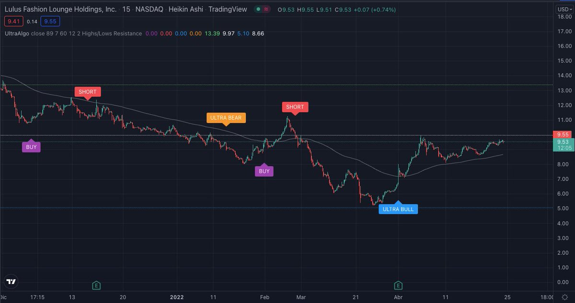Click the first SHORT signal label near 13
The height and width of the screenshot is (303, 575).
[88, 92]
